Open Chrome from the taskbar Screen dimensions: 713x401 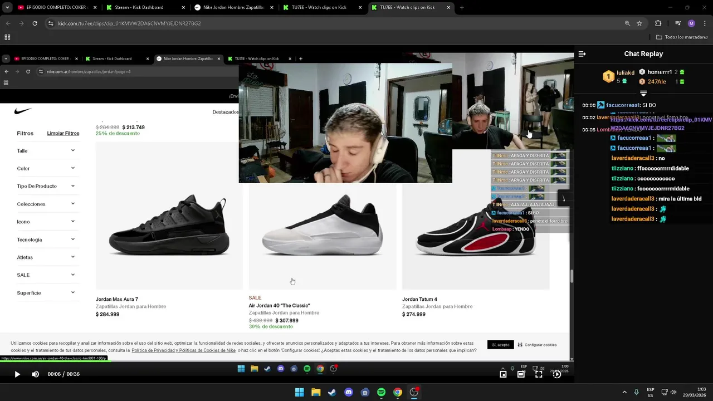click(x=397, y=392)
